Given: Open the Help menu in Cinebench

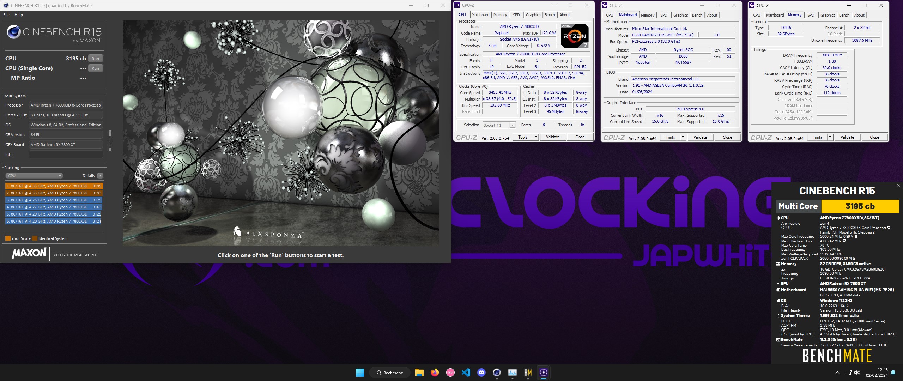Looking at the screenshot, I should [19, 15].
